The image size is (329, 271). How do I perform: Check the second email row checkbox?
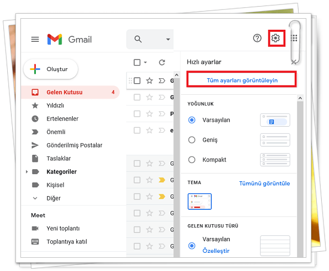tap(137, 97)
